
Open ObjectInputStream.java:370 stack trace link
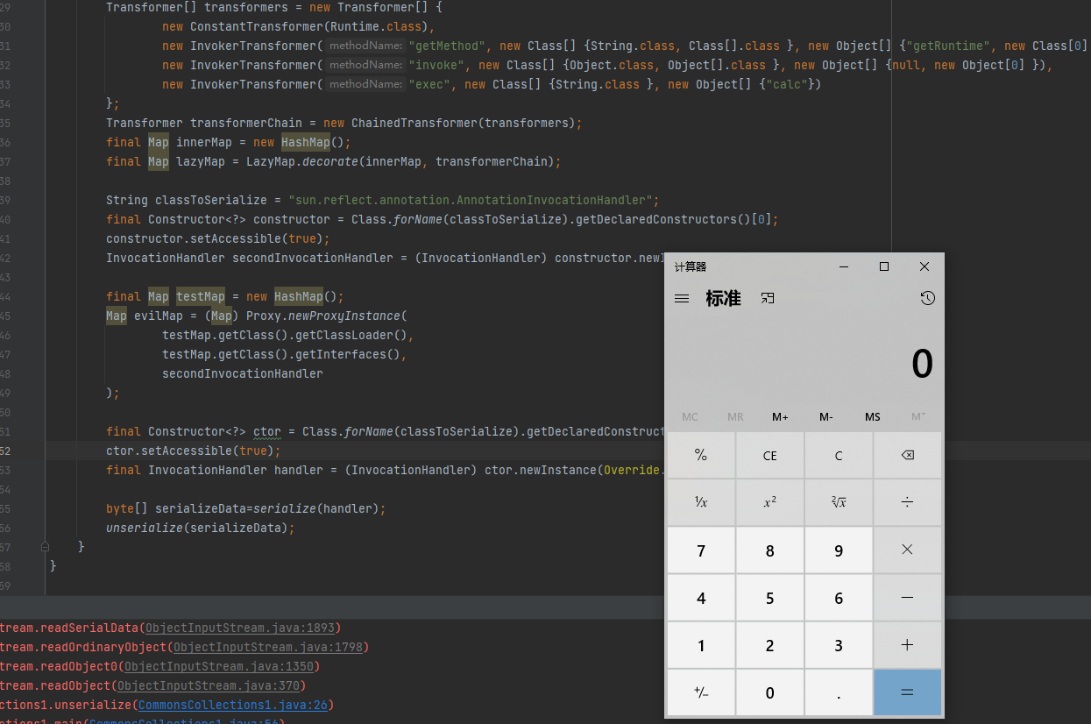(208, 685)
